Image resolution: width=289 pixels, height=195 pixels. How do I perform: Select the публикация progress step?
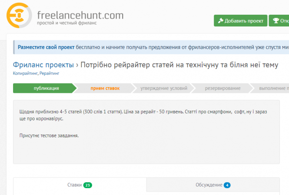click(46, 88)
